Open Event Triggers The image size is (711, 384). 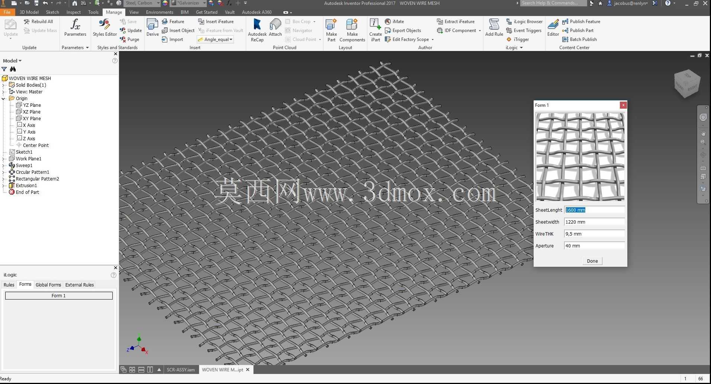point(524,31)
